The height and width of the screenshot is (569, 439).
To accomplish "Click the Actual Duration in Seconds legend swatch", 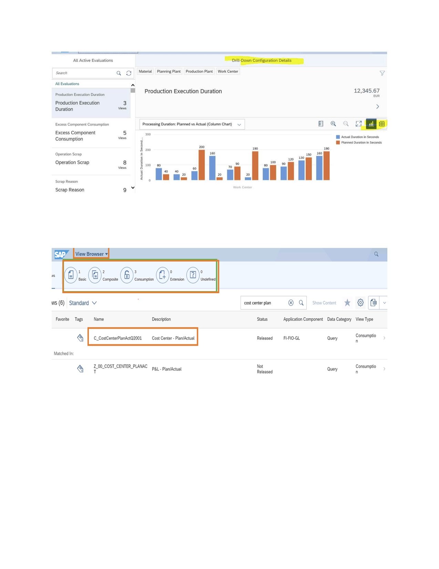I will pos(338,137).
